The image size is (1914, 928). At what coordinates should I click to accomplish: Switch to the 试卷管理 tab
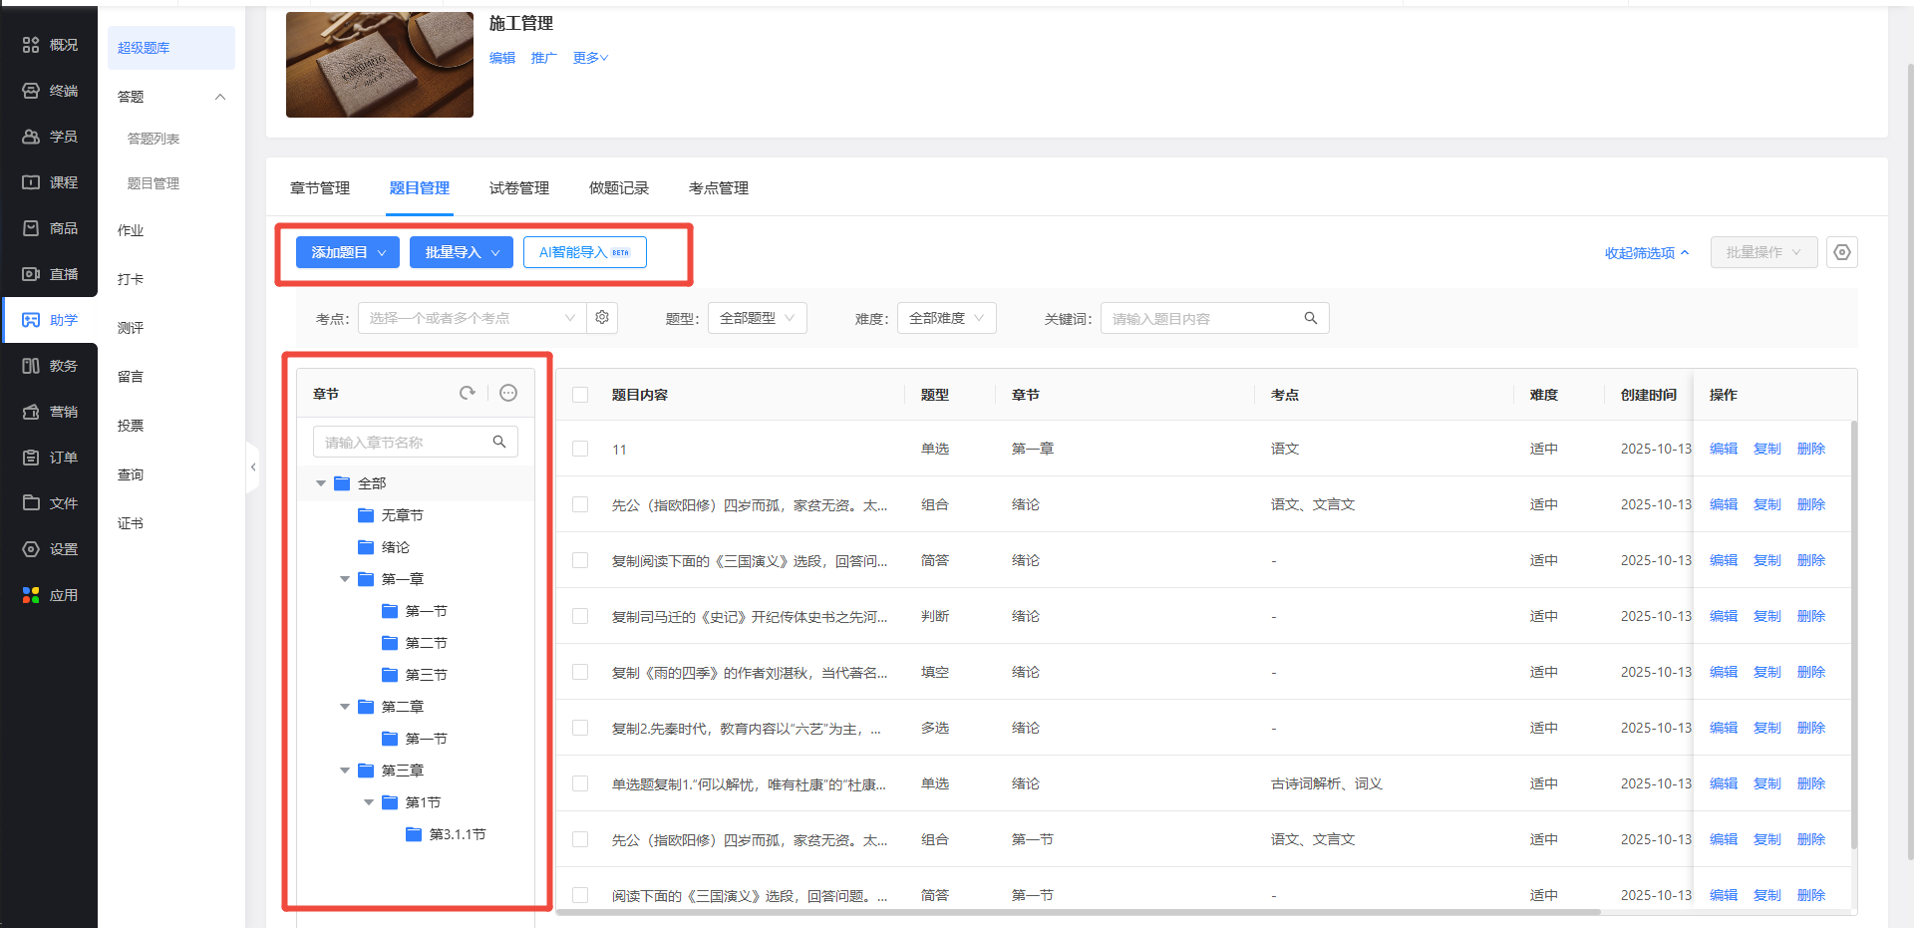[x=518, y=188]
